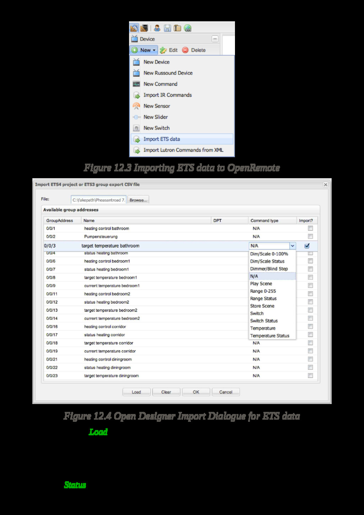The image size is (364, 515).
Task: Check Import for current temperature bedroom1
Action: click(x=310, y=286)
